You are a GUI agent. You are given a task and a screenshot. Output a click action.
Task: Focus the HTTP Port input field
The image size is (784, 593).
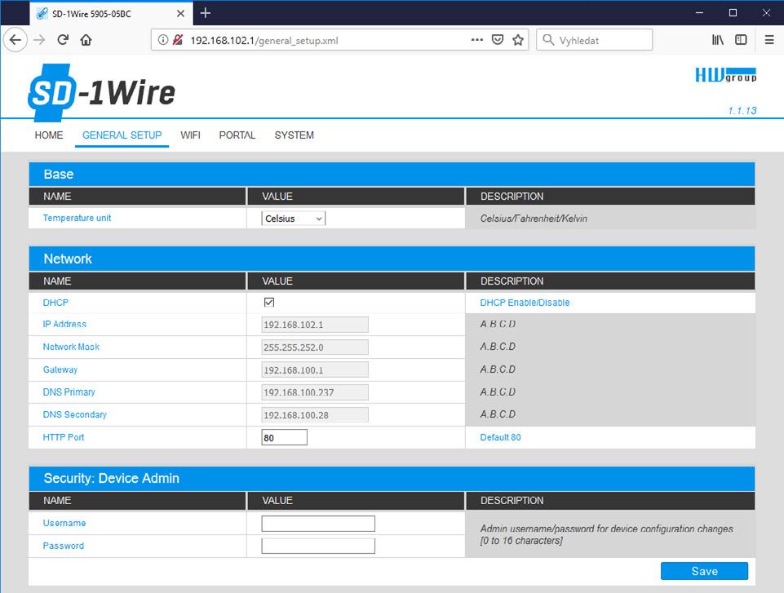click(285, 437)
